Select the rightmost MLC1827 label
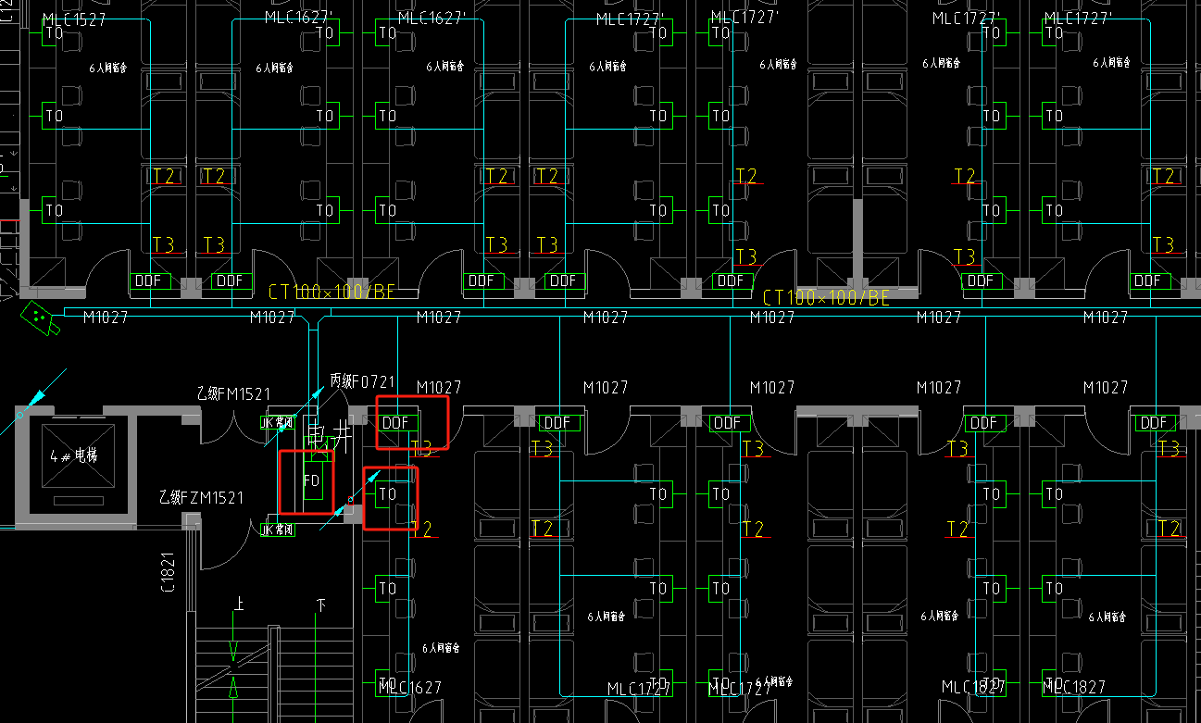Viewport: 1201px width, 723px height. (1074, 687)
